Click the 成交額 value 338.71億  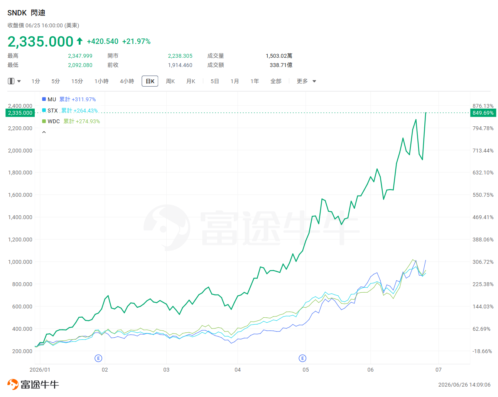tap(281, 65)
